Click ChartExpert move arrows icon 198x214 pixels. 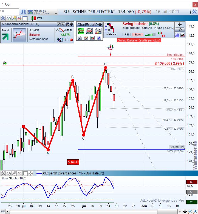click(100, 24)
